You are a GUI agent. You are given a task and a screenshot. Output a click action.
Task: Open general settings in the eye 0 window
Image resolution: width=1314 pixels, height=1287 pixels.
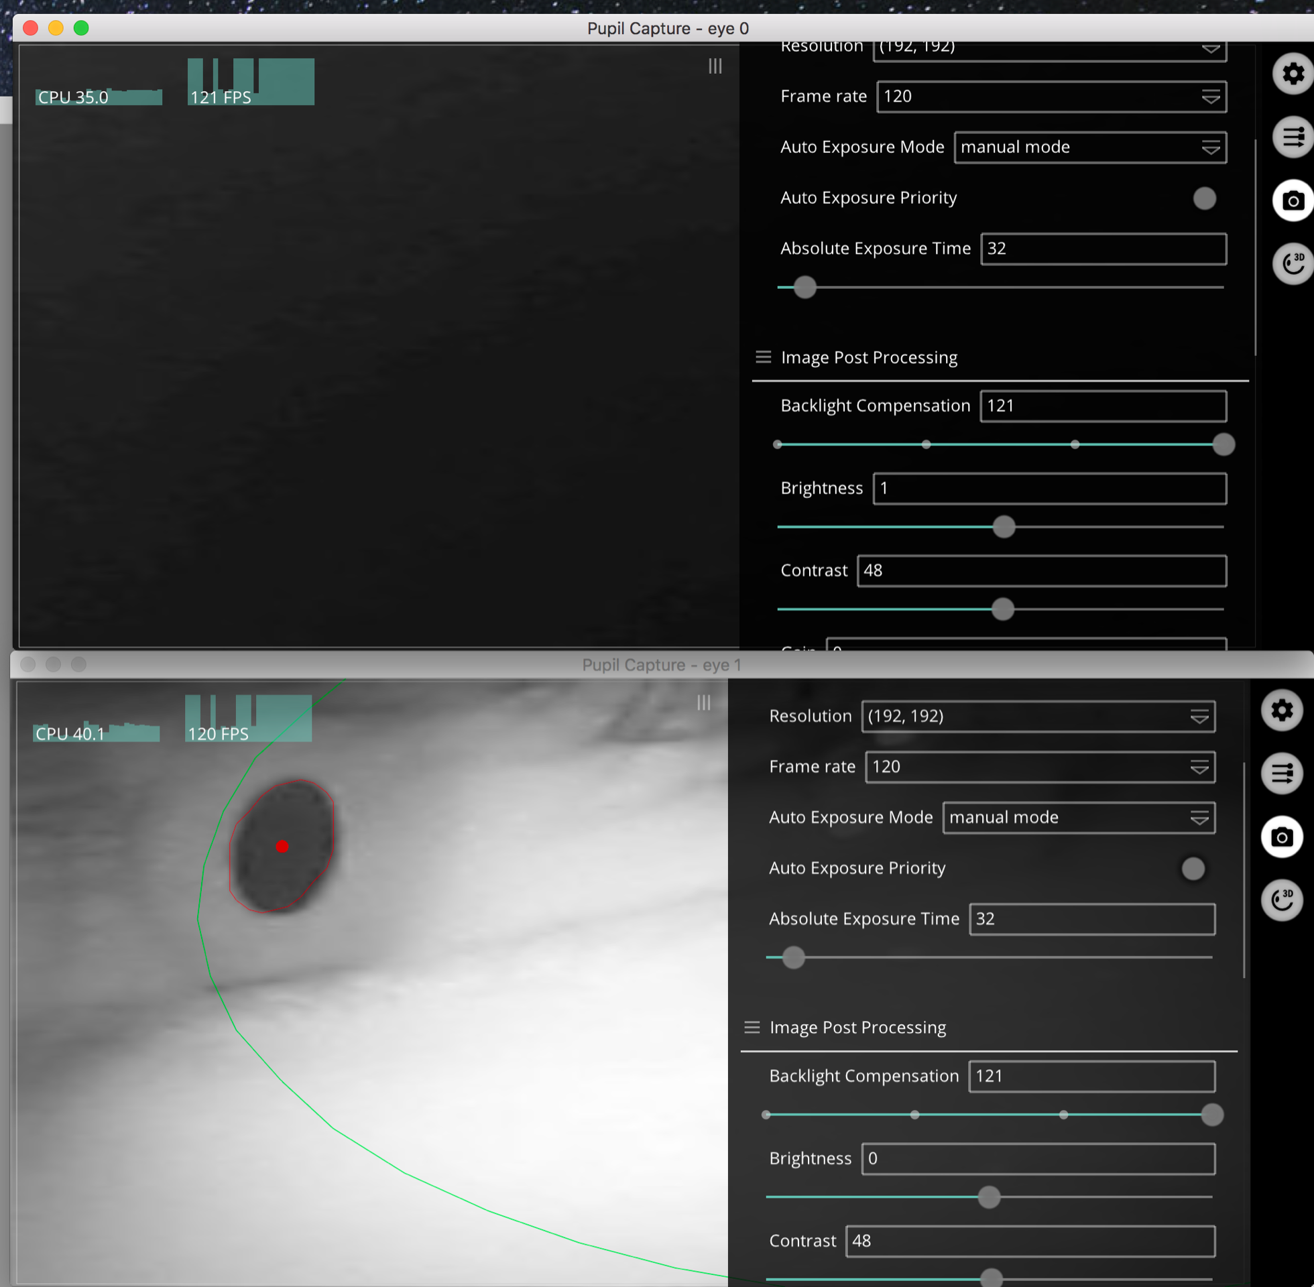pyautogui.click(x=1293, y=74)
